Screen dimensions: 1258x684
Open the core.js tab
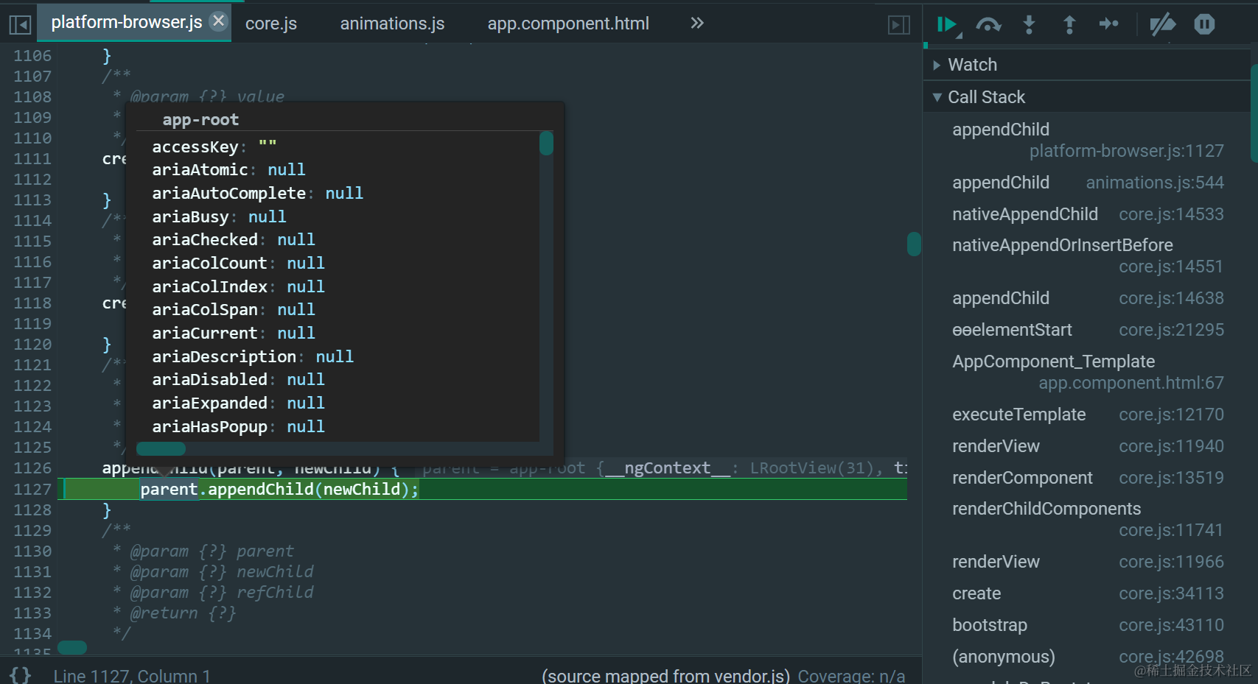(271, 24)
